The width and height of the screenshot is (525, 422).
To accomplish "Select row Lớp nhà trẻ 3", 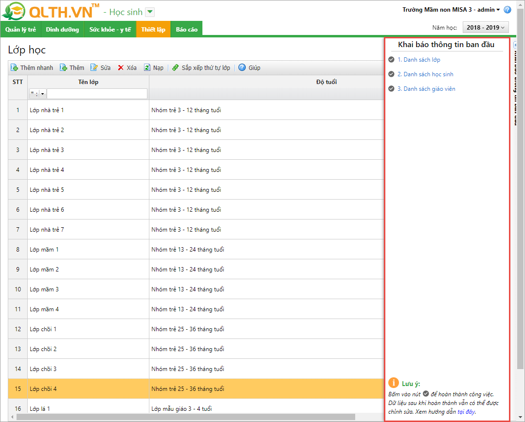I will (x=196, y=150).
